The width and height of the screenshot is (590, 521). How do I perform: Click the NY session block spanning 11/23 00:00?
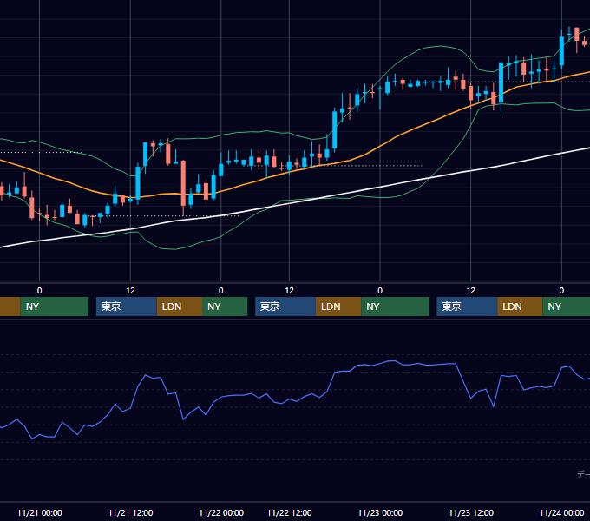pyautogui.click(x=395, y=307)
